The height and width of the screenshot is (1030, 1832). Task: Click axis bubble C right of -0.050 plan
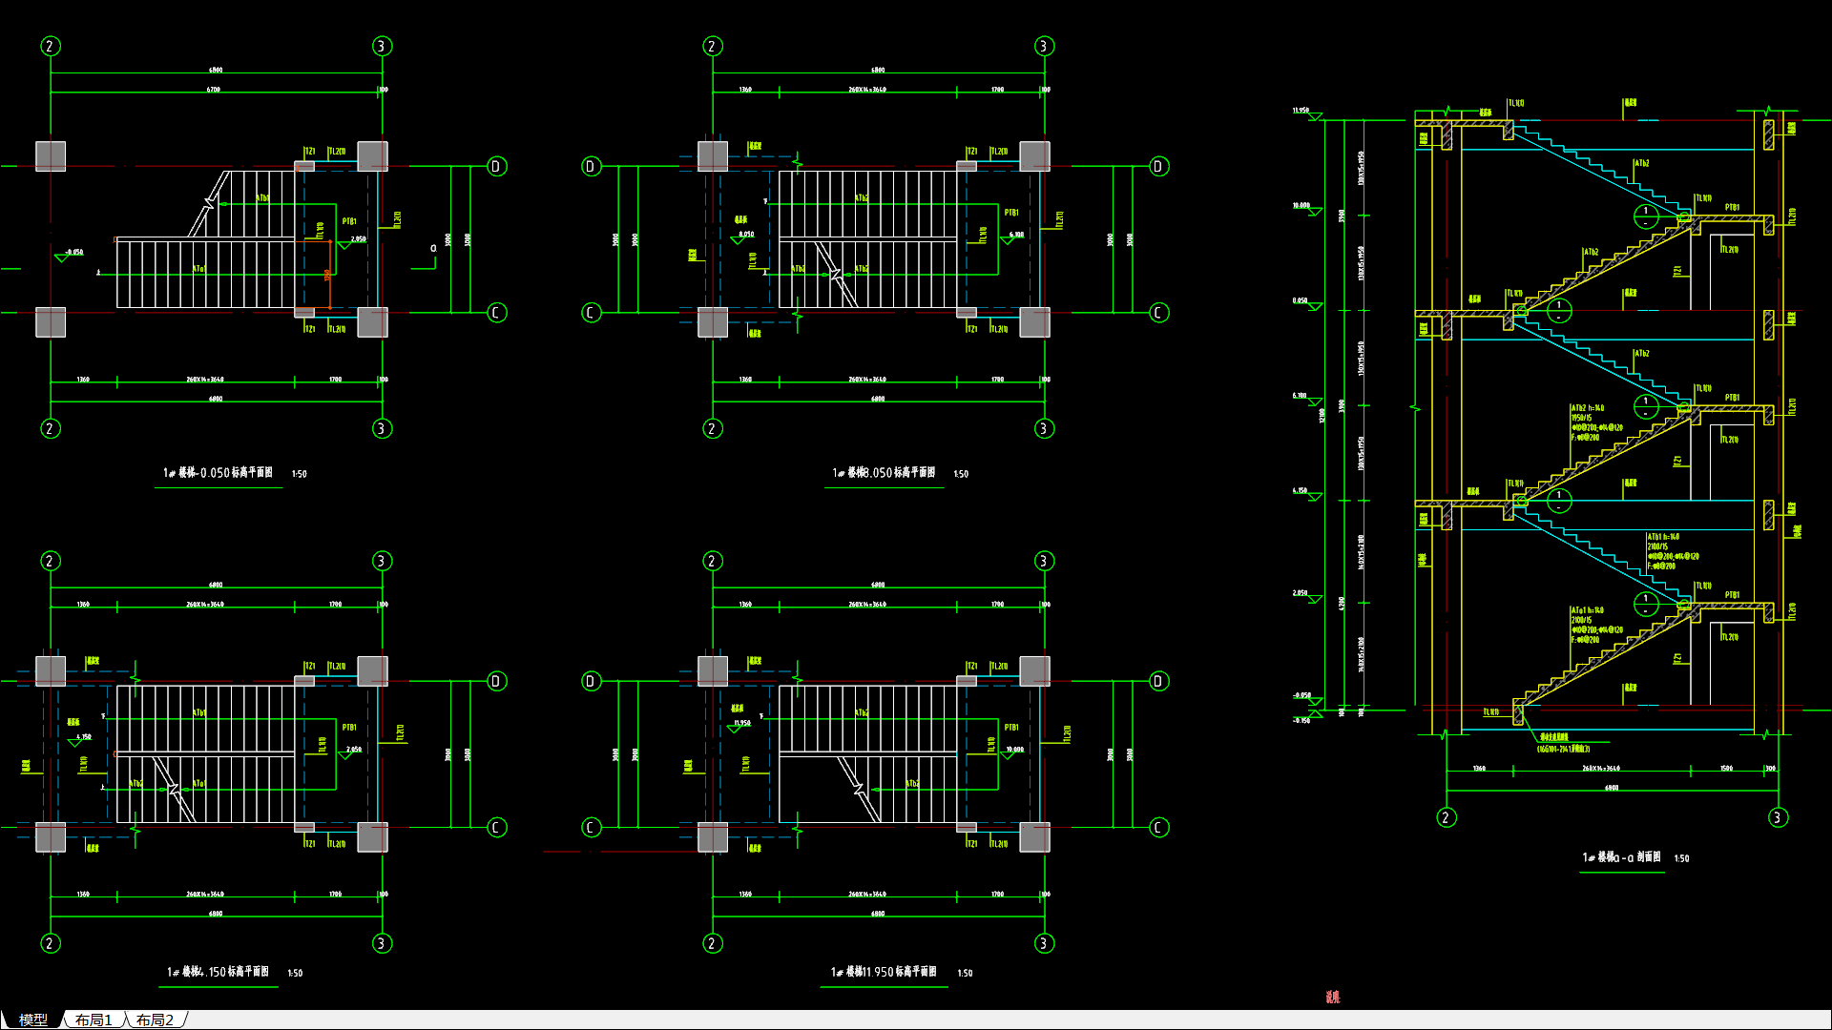(x=497, y=313)
